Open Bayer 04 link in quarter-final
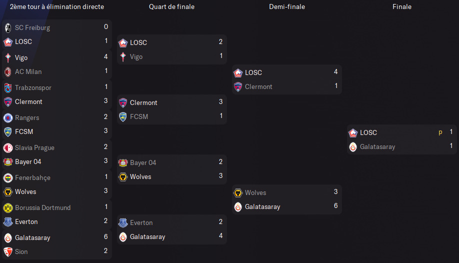This screenshot has width=459, height=263. click(x=143, y=162)
